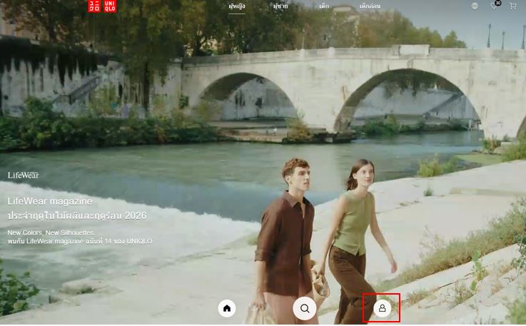The image size is (526, 326).
Task: Open the เด็กอ่อน (Baby) tab
Action: [x=370, y=6]
